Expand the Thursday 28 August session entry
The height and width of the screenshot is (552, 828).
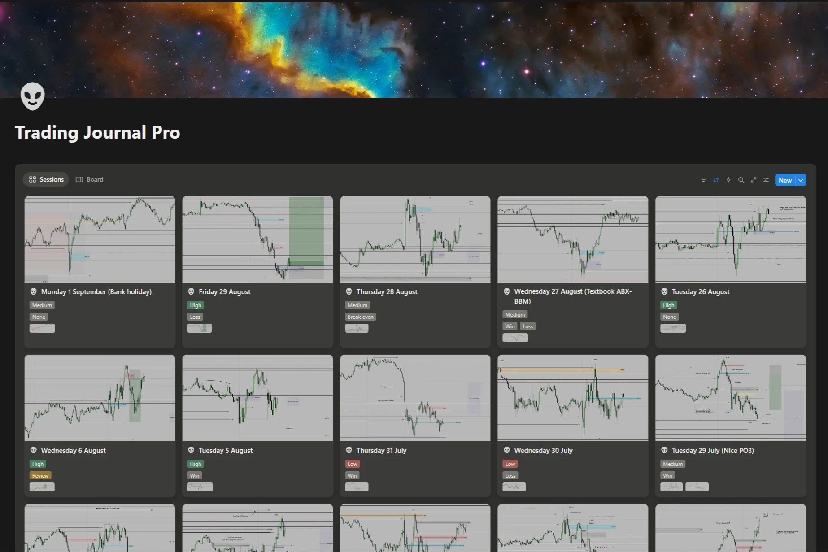coord(387,291)
